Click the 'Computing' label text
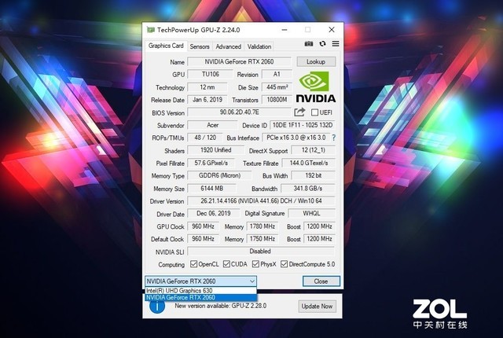Screen dimensions: 503x338 click(171, 265)
